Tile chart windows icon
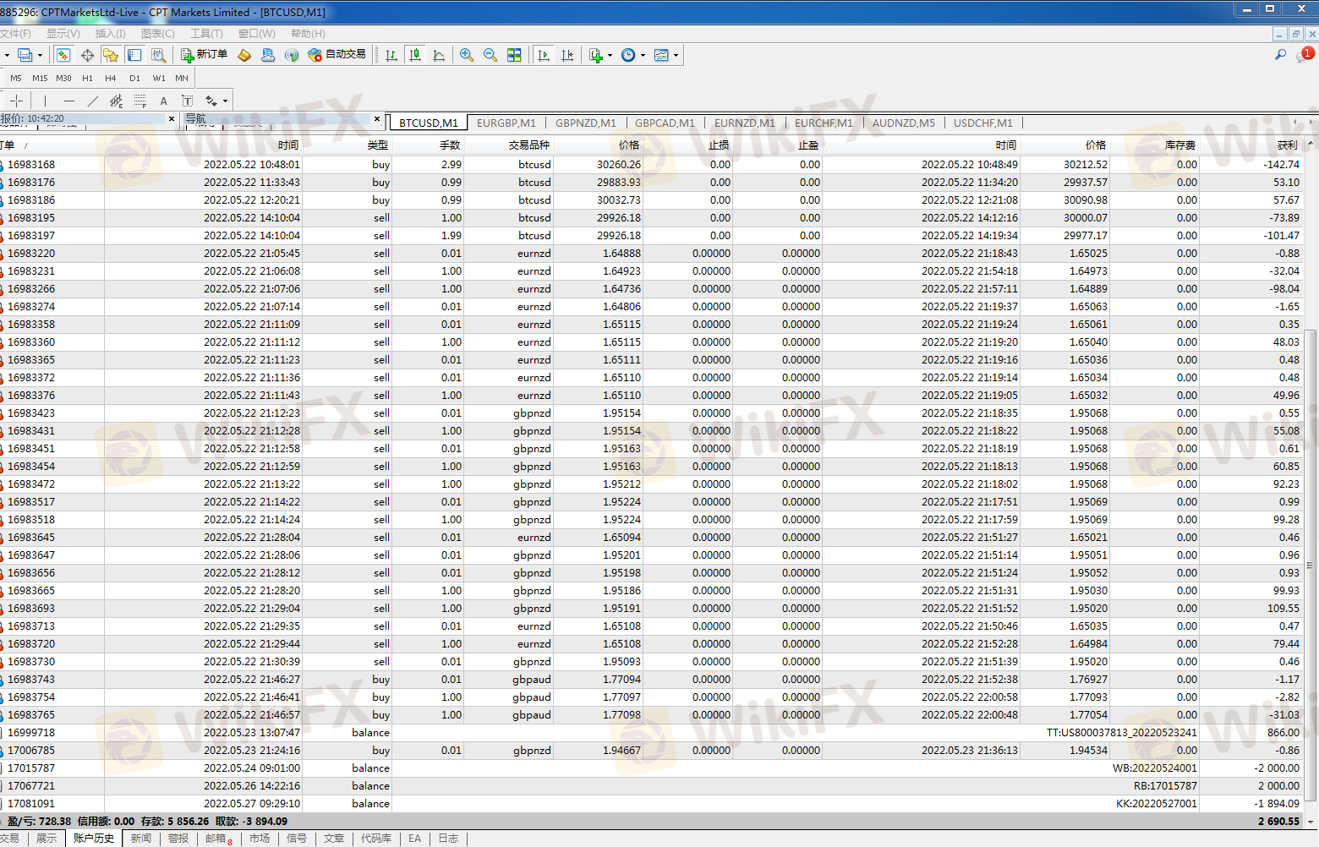Viewport: 1319px width, 847px height. click(x=514, y=55)
